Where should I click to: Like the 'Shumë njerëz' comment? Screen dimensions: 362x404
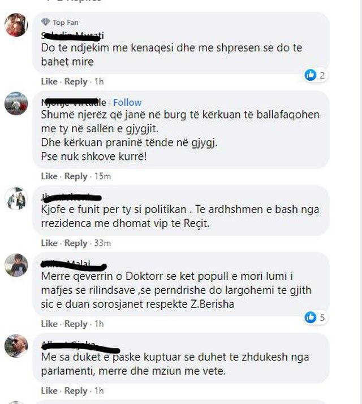click(x=49, y=176)
